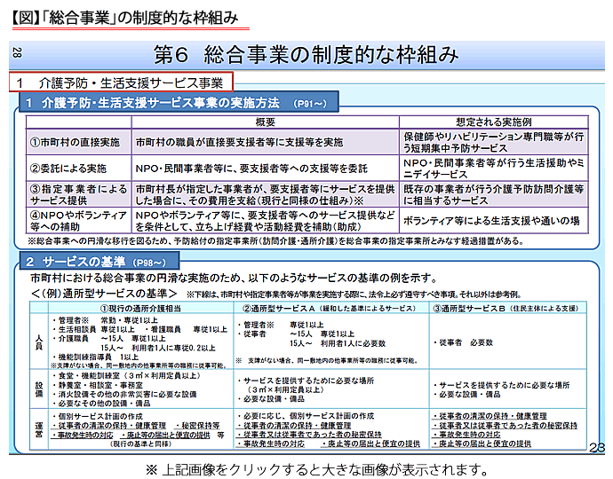The image size is (613, 479).
Task: Click row header 運営
Action: click(x=39, y=429)
